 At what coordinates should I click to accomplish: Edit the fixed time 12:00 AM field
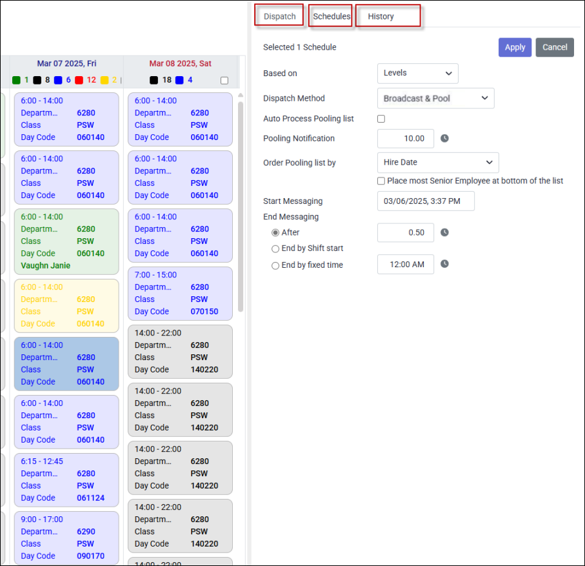(406, 265)
